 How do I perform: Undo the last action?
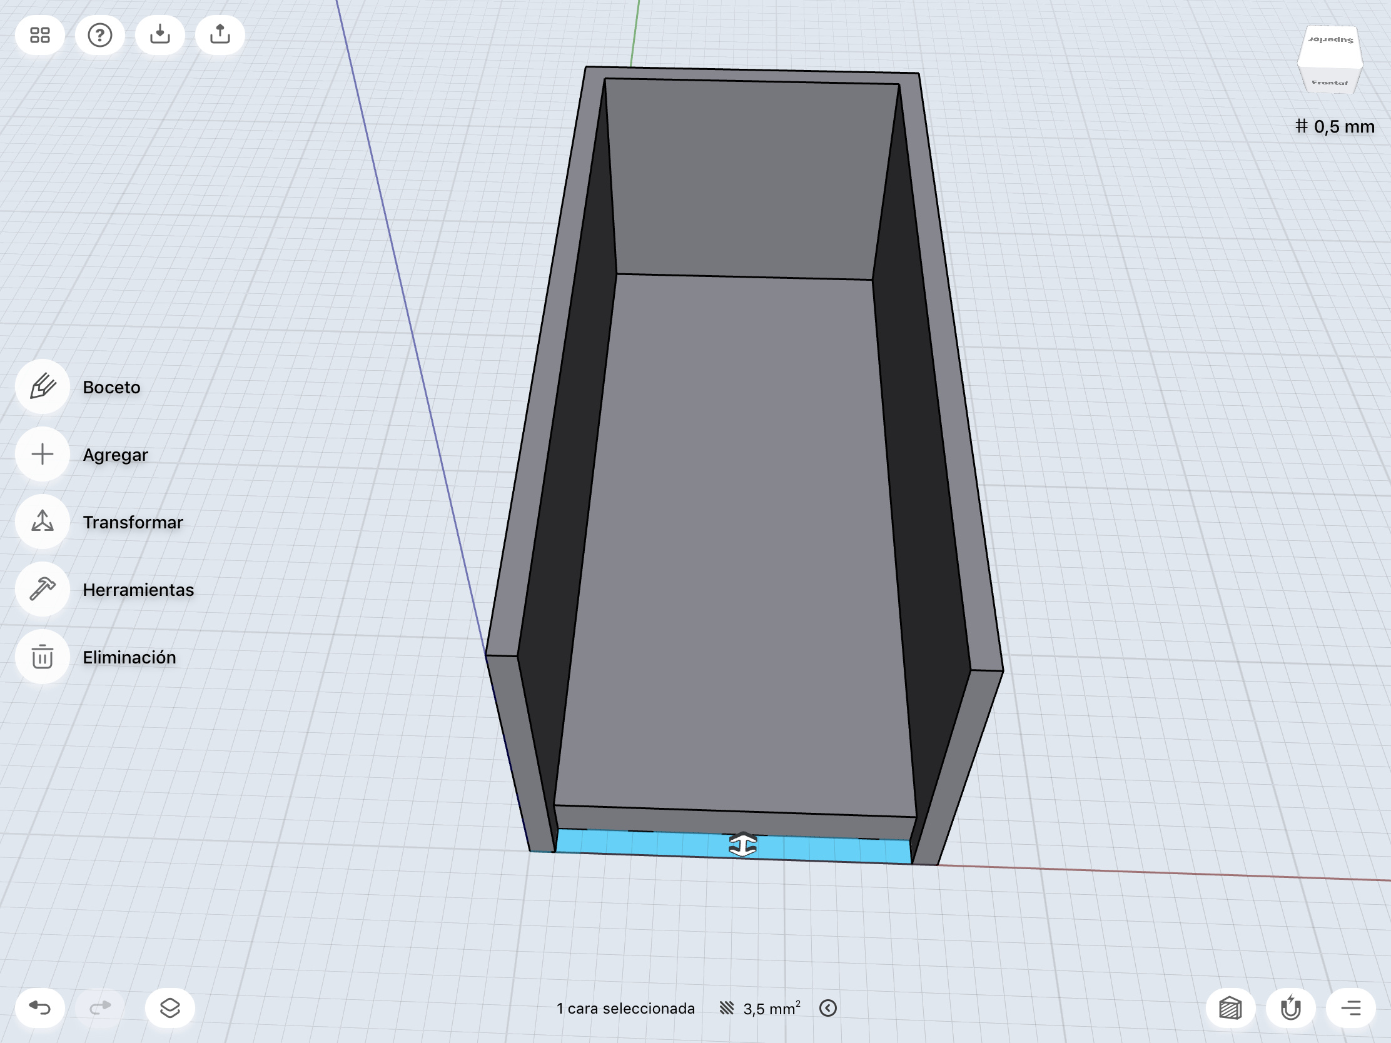click(39, 1008)
